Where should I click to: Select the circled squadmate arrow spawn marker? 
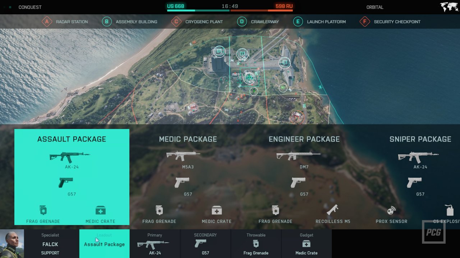(x=254, y=91)
